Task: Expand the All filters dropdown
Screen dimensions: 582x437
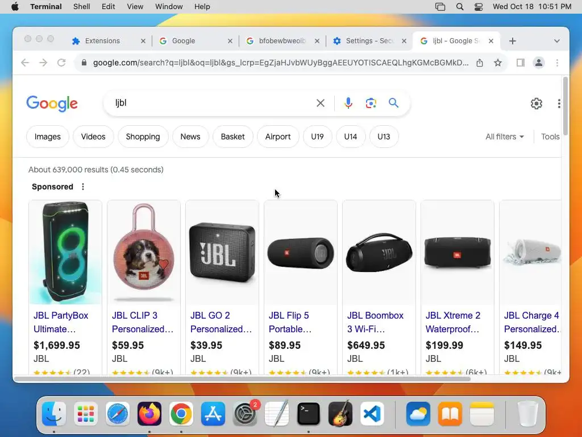Action: tap(505, 137)
